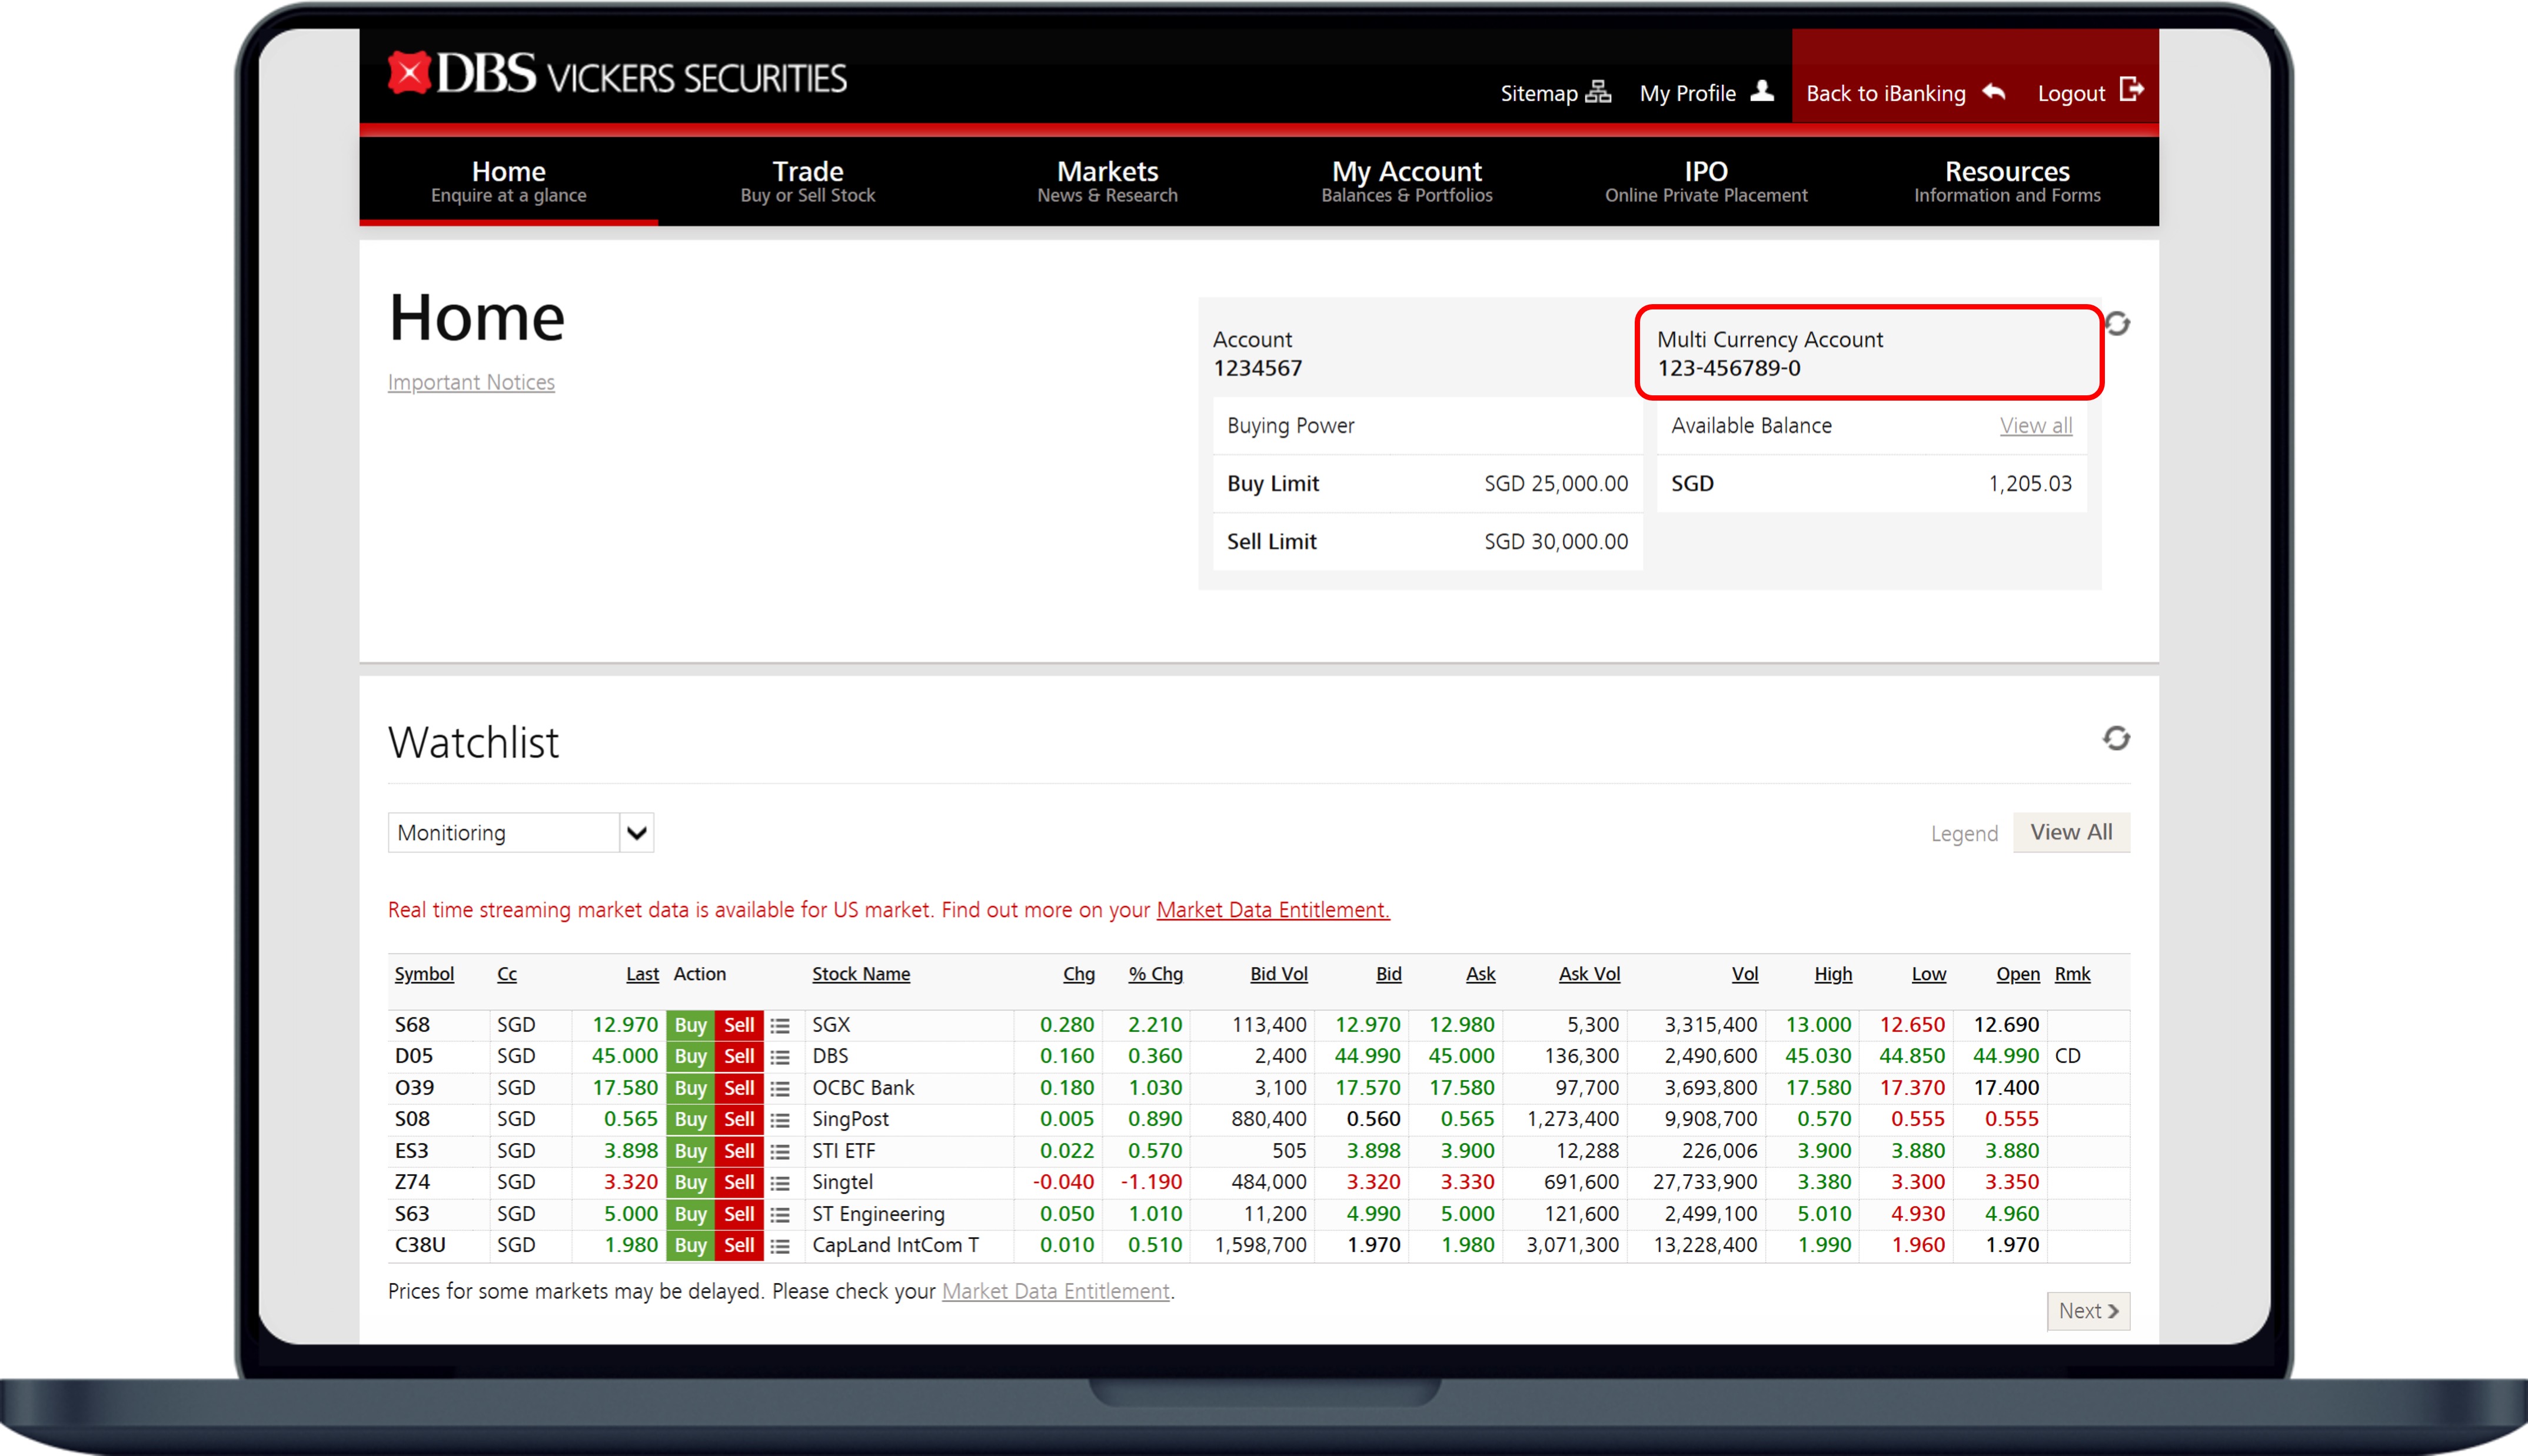This screenshot has height=1456, width=2528.
Task: Click Buy for ST Engineering
Action: tap(690, 1214)
